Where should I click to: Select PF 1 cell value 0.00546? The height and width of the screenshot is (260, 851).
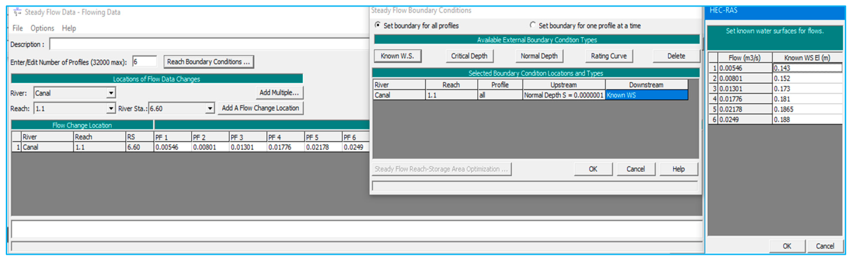point(173,147)
